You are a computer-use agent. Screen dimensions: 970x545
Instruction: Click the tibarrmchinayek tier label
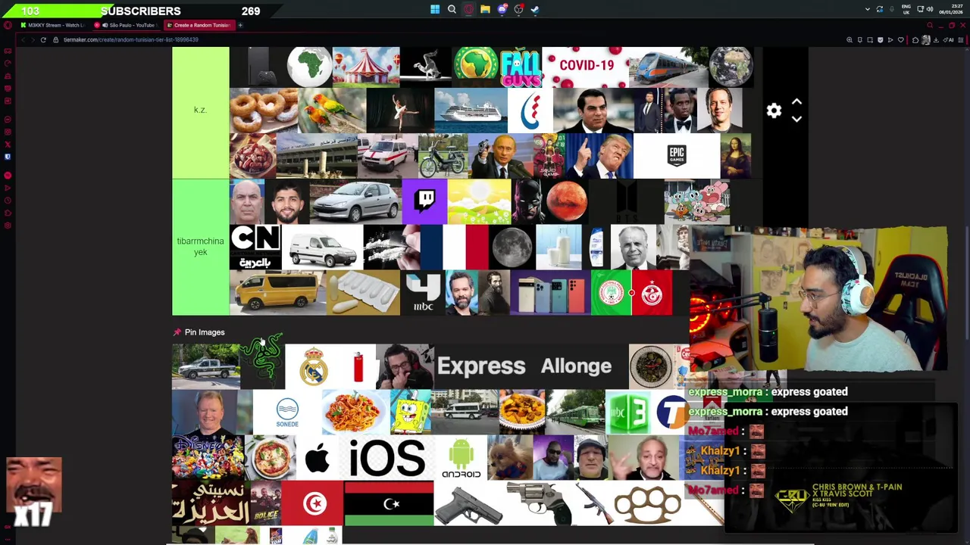tap(200, 247)
